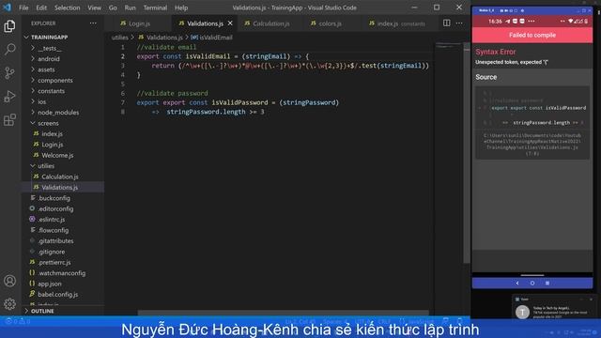
Task: Open Explorer panel more actions ellipsis
Action: click(93, 23)
